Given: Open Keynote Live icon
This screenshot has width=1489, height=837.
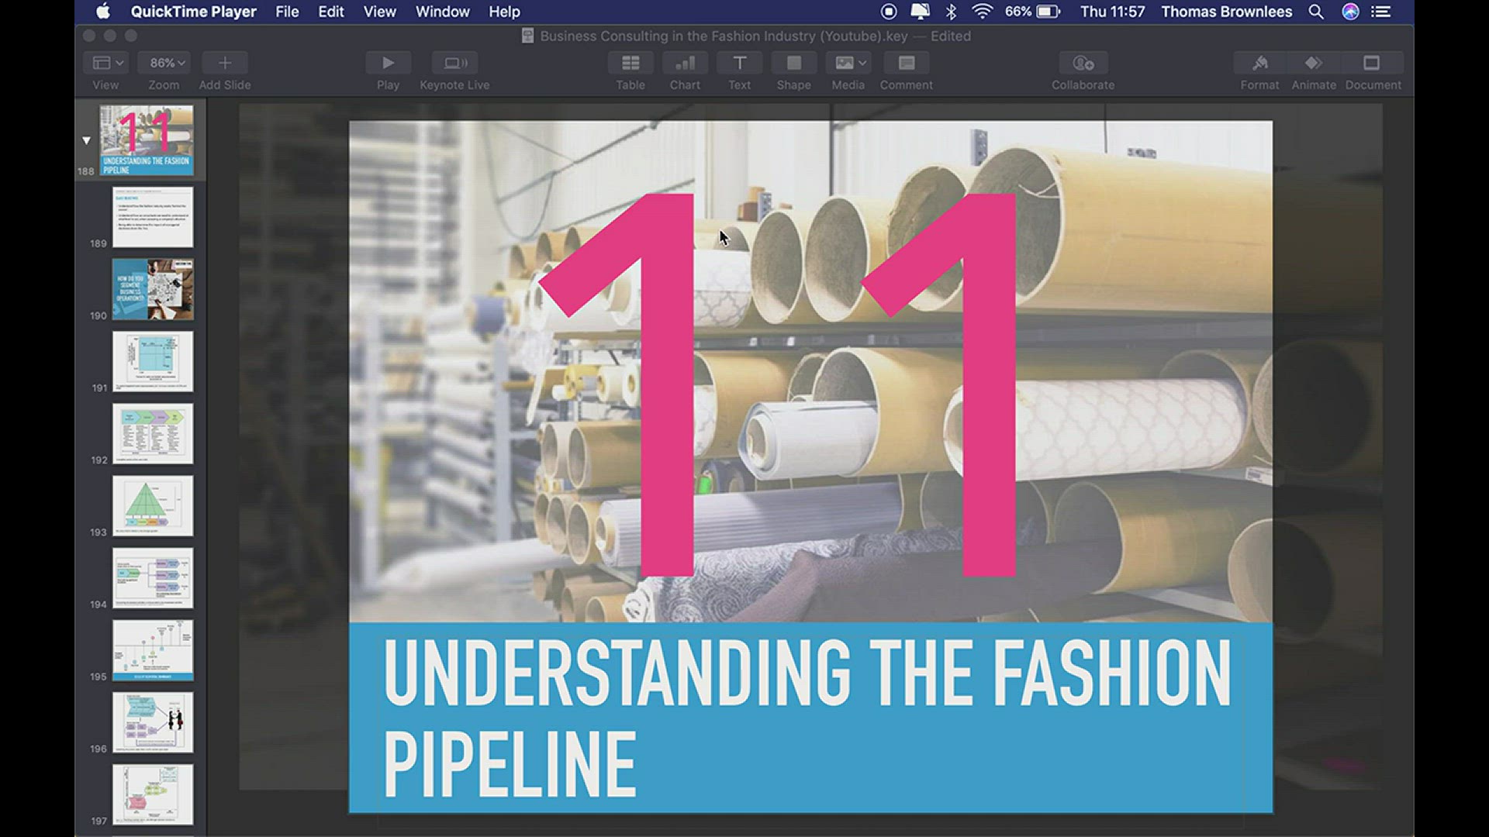Looking at the screenshot, I should tap(454, 64).
